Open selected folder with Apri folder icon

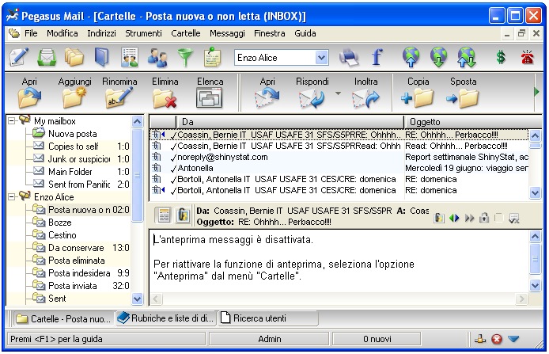[x=29, y=93]
